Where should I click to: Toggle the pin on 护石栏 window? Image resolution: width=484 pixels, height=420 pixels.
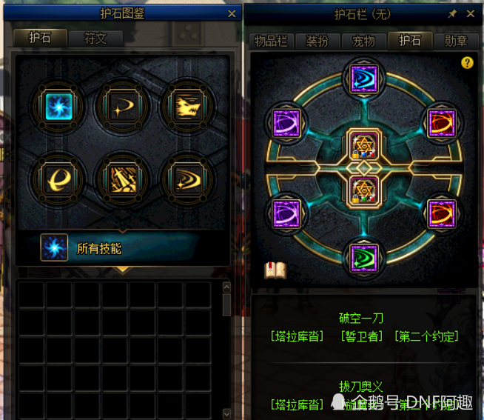coord(452,13)
